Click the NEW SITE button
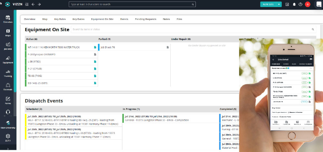323x152 pixels. coord(268,4)
